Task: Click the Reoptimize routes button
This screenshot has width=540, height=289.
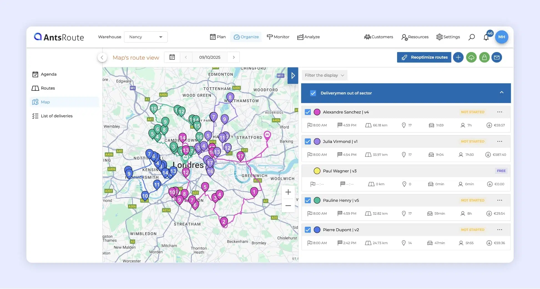Action: tap(424, 57)
